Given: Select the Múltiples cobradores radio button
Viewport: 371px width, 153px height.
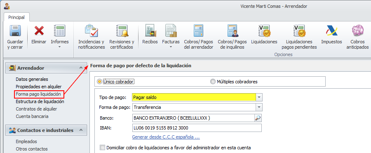Looking at the screenshot, I should point(213,82).
